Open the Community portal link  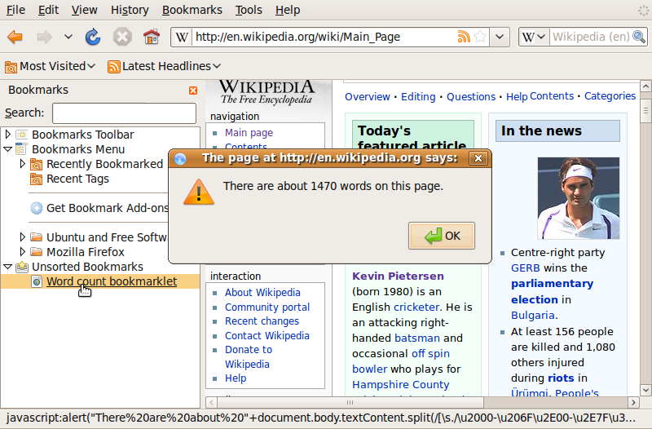[267, 307]
